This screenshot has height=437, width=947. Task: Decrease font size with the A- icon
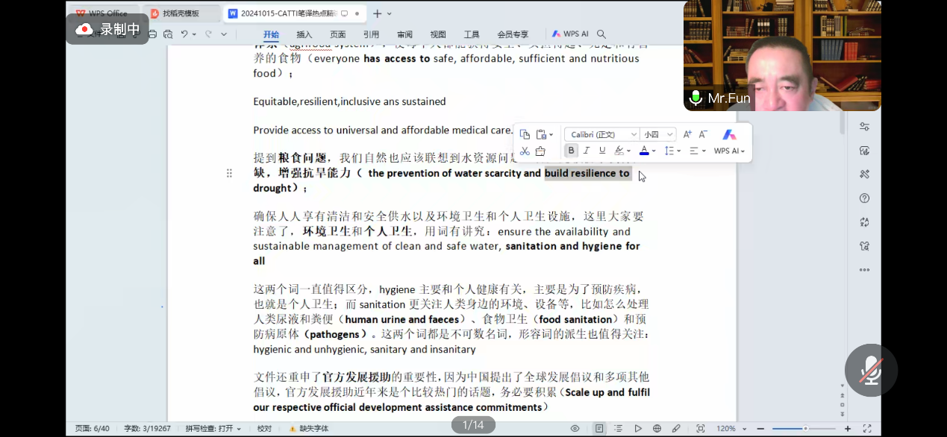(x=703, y=134)
